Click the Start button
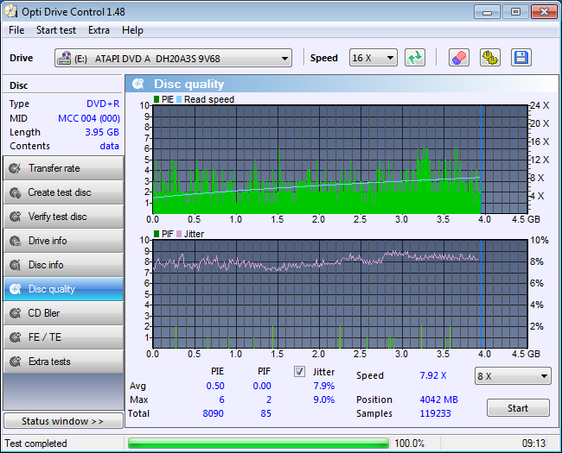562x453 pixels. point(518,408)
